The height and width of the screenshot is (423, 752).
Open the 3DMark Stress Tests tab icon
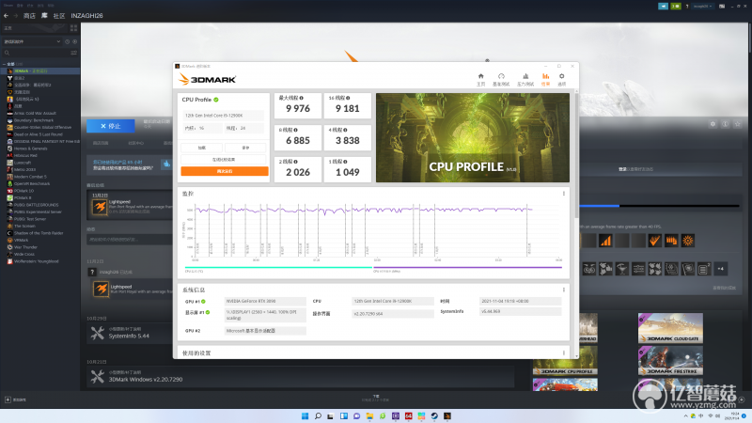click(525, 79)
